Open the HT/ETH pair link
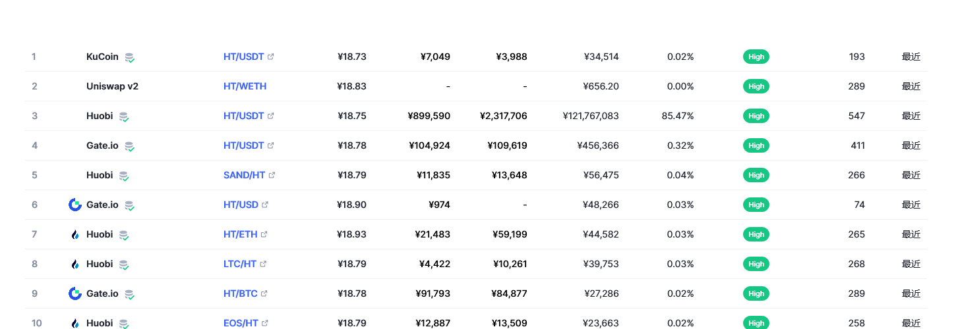 [240, 234]
